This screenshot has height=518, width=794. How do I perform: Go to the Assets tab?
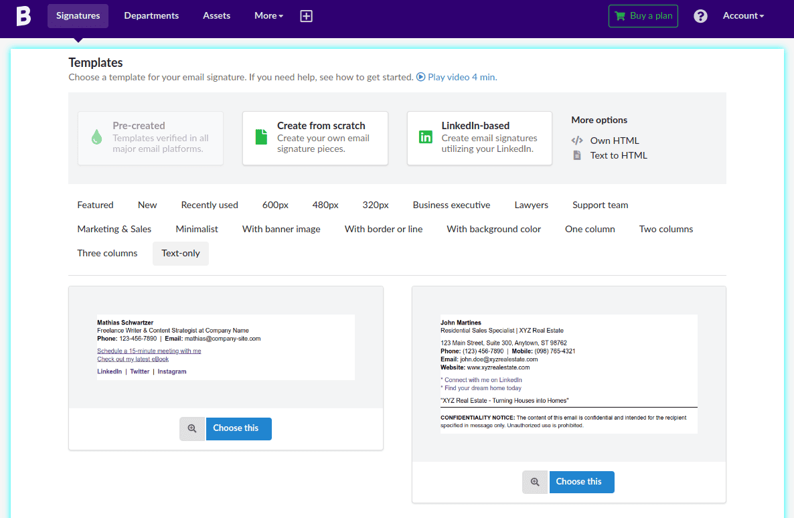(x=216, y=15)
